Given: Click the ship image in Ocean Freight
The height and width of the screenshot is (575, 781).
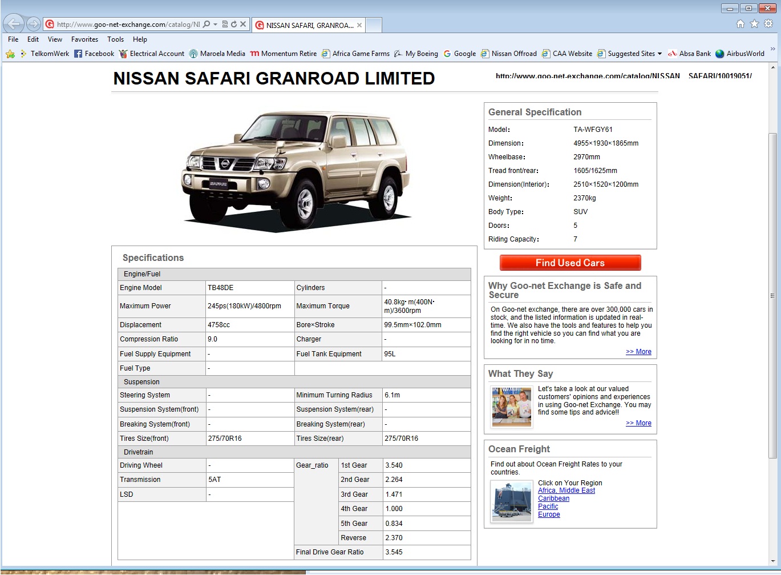Looking at the screenshot, I should pos(511,501).
